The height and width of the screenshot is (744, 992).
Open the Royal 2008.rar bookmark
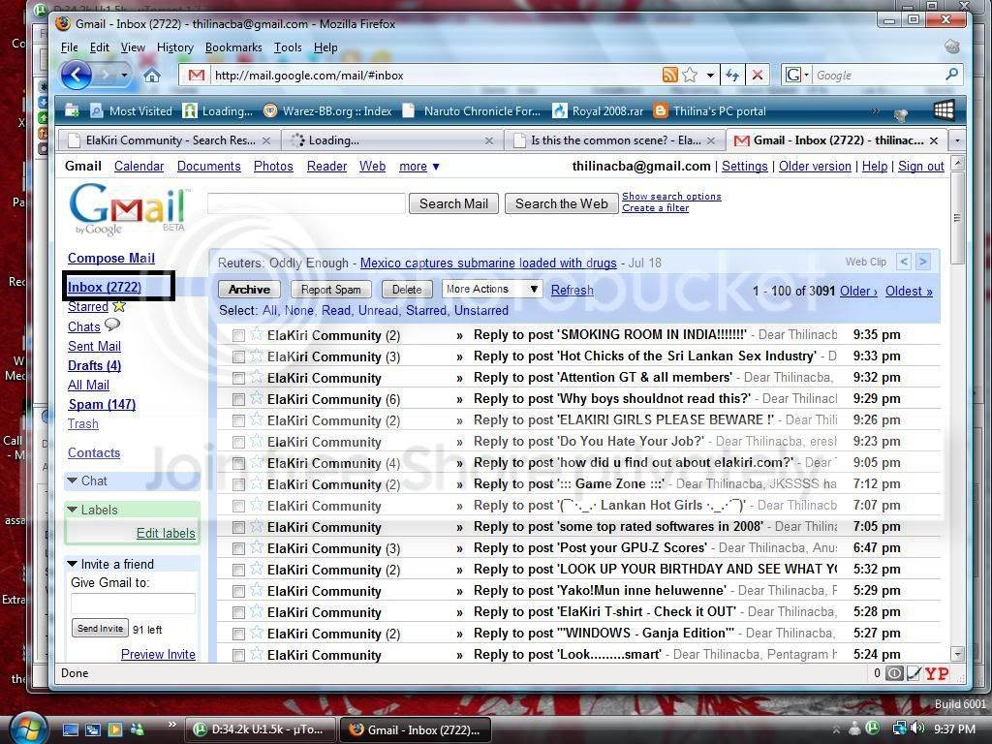tap(599, 111)
